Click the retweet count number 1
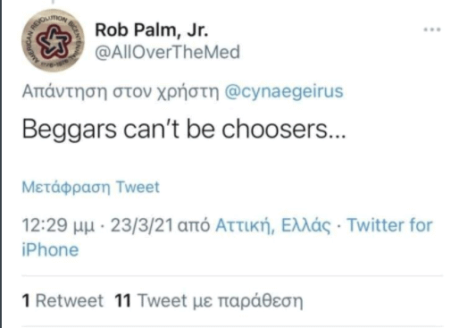The image size is (459, 328). pyautogui.click(x=26, y=300)
